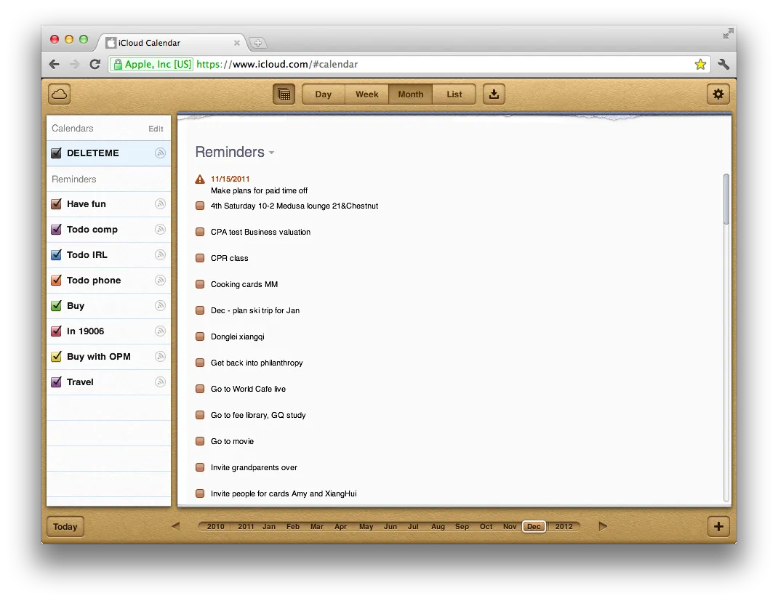Select Jun in the month timeline
The height and width of the screenshot is (601, 778).
pos(390,527)
